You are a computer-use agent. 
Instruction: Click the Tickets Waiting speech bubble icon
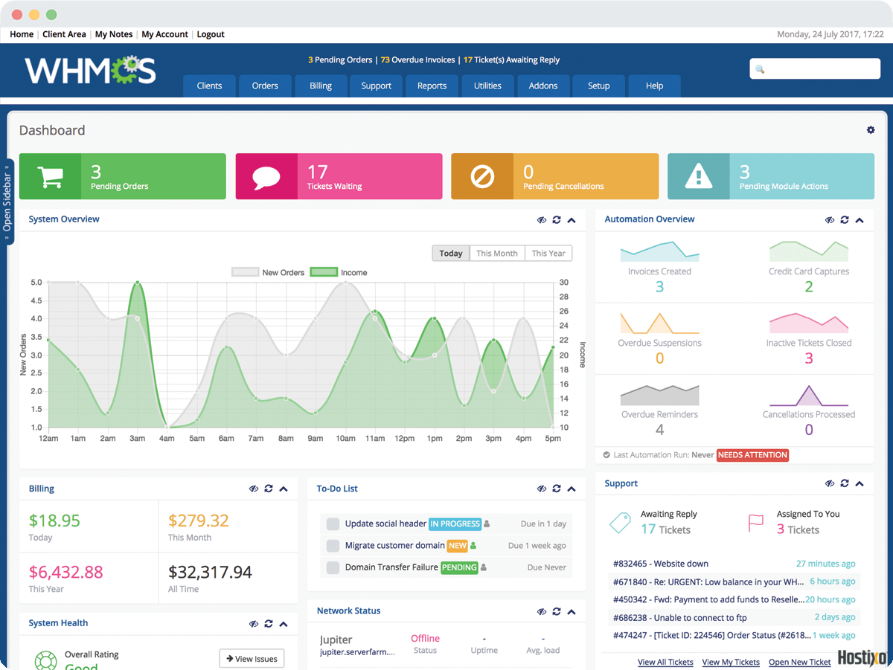[266, 177]
